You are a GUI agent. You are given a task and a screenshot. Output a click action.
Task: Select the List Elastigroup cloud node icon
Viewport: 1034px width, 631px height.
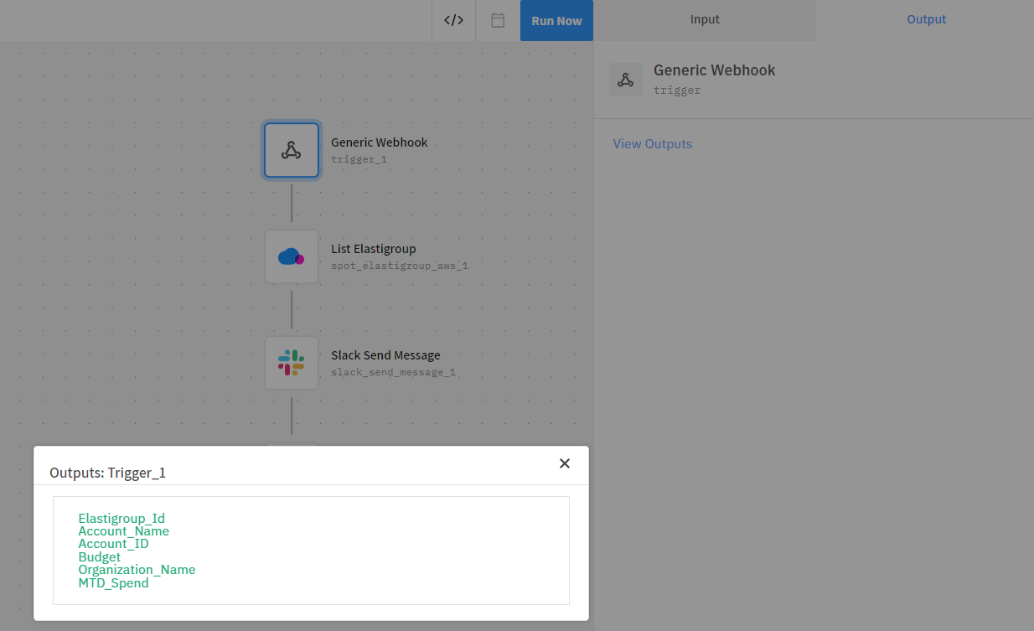(x=292, y=256)
